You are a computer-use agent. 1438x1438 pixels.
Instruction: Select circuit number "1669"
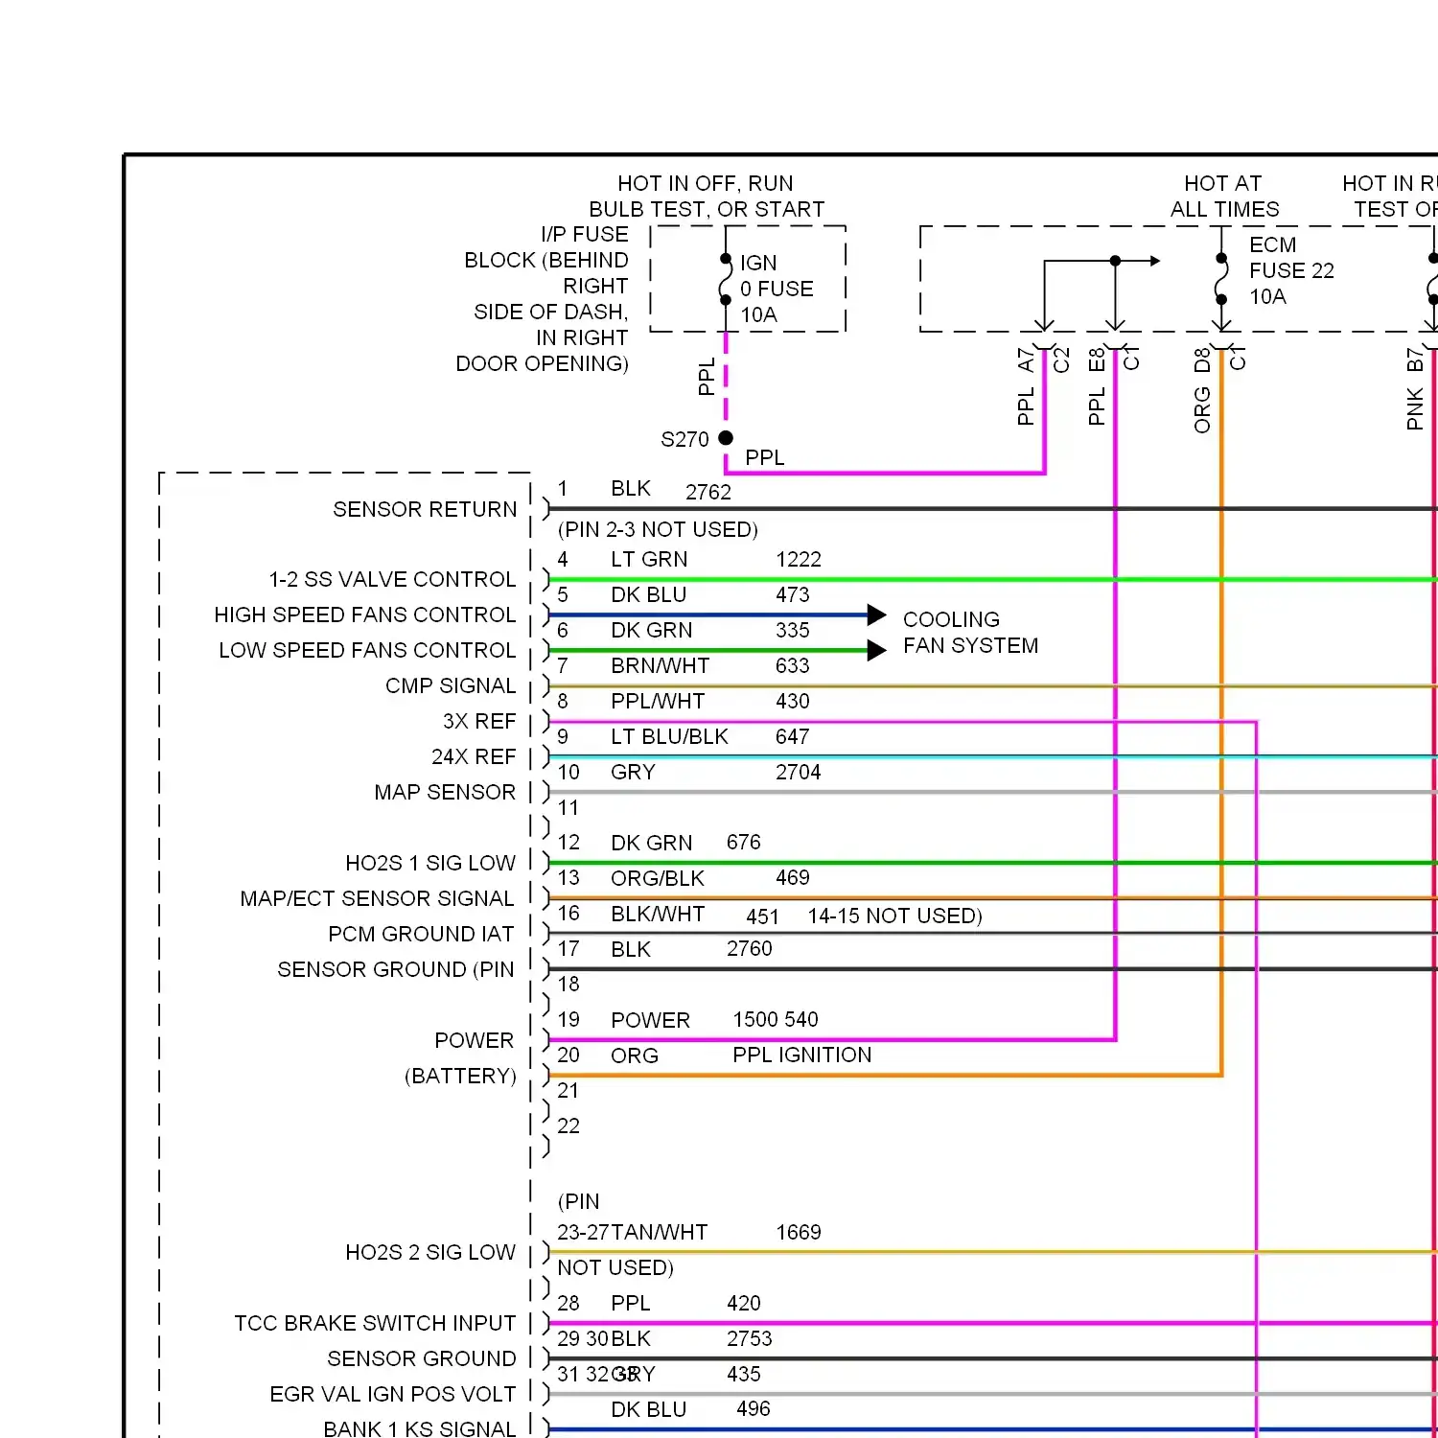tap(799, 1232)
